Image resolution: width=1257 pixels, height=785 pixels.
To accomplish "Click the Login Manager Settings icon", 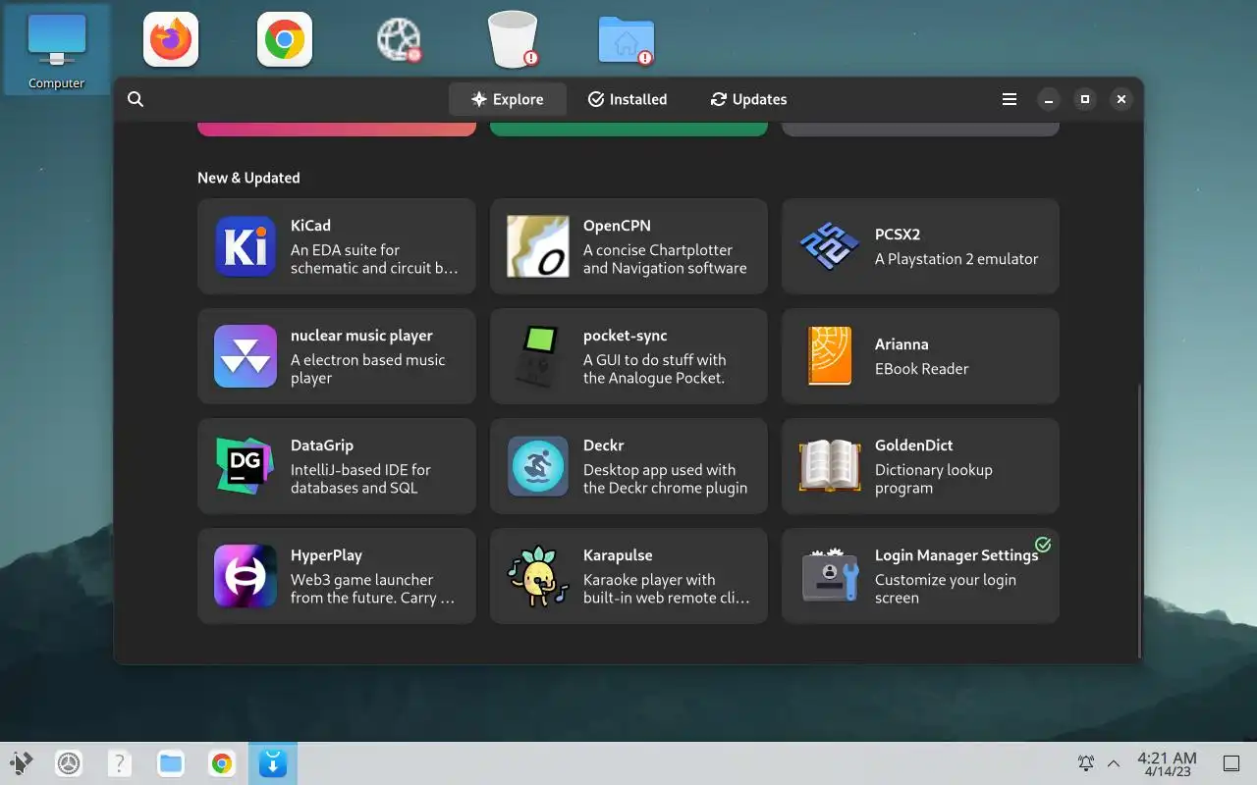I will (829, 576).
